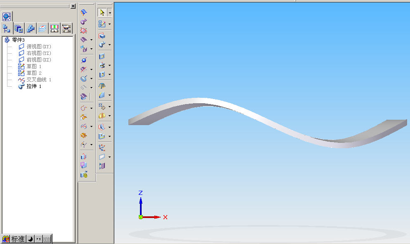This screenshot has height=244, width=410.
Task: Click the 标准 input method button
Action: coord(18,239)
